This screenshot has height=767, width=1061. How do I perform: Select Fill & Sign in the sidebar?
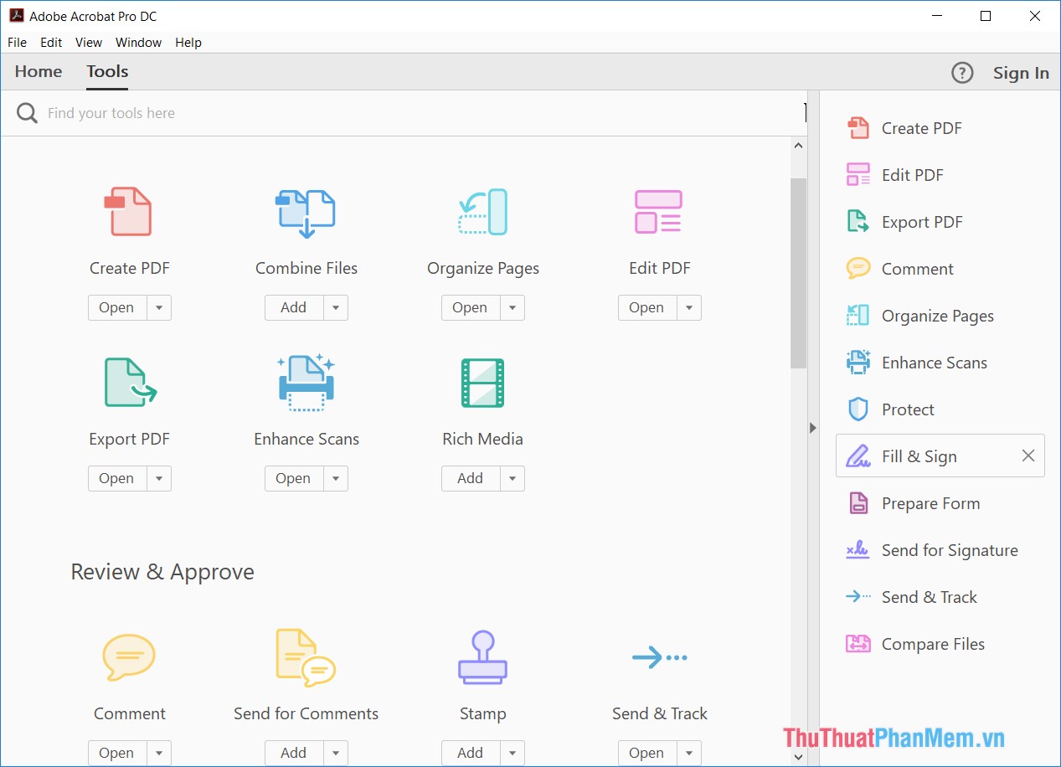(919, 456)
